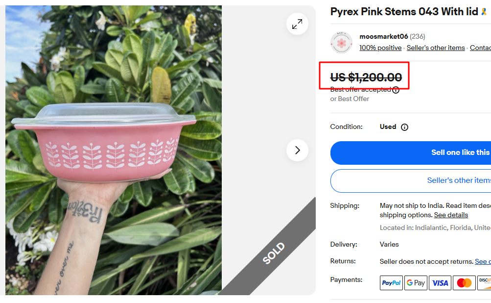Click the Contact seller link

tap(480, 48)
